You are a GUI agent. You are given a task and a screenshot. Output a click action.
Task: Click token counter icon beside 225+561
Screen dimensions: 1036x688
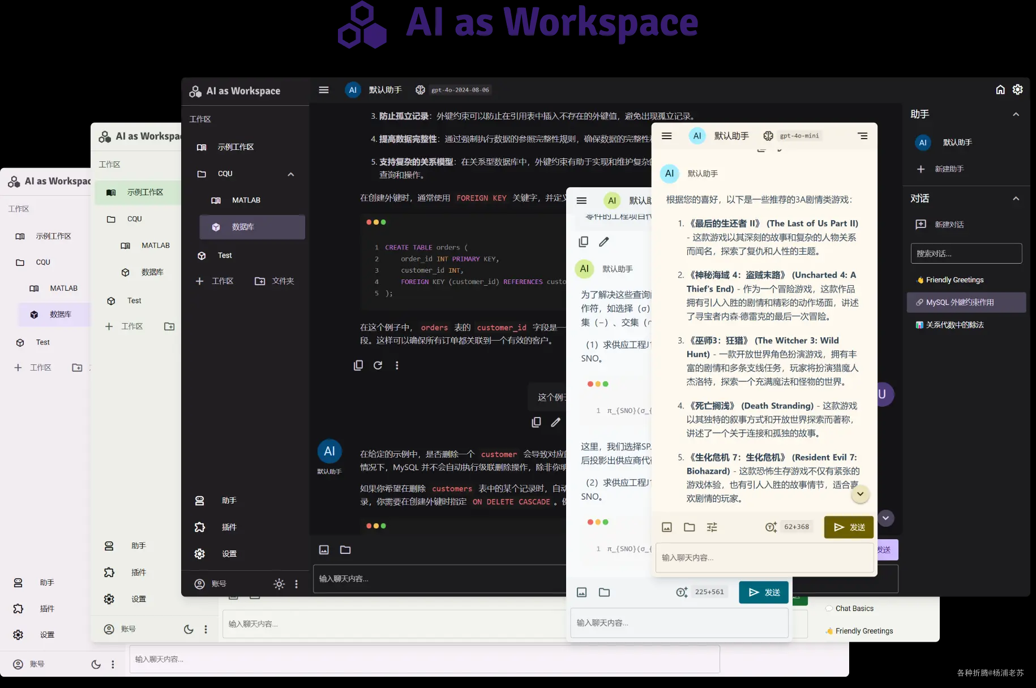pyautogui.click(x=682, y=592)
